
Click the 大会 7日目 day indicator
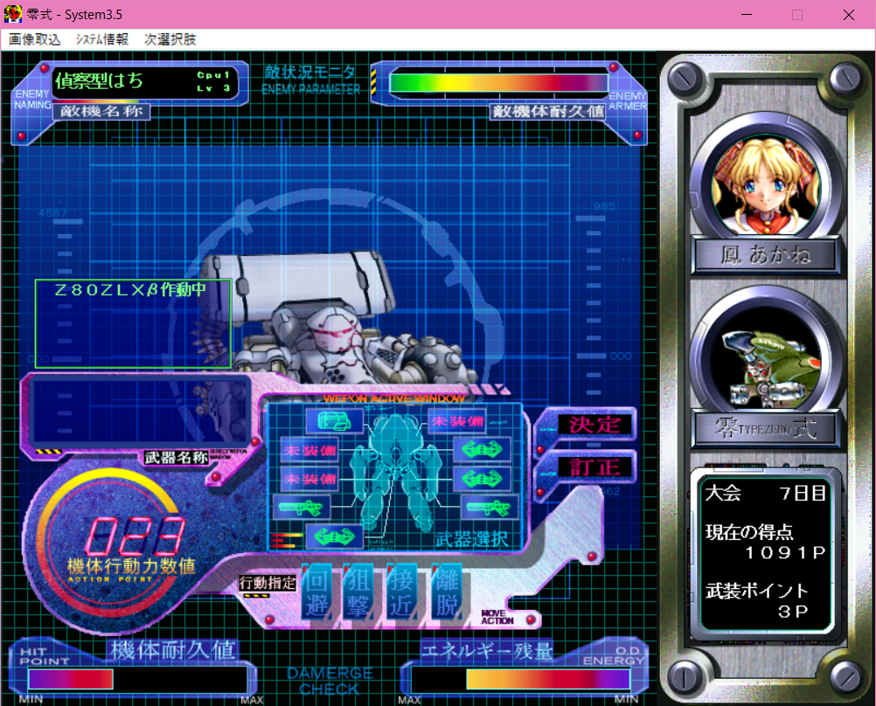[765, 493]
